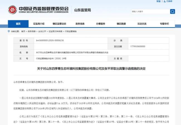The height and width of the screenshot is (125, 181).
Task: Open the 辖区监管动态 menu item
Action: [x=59, y=24]
